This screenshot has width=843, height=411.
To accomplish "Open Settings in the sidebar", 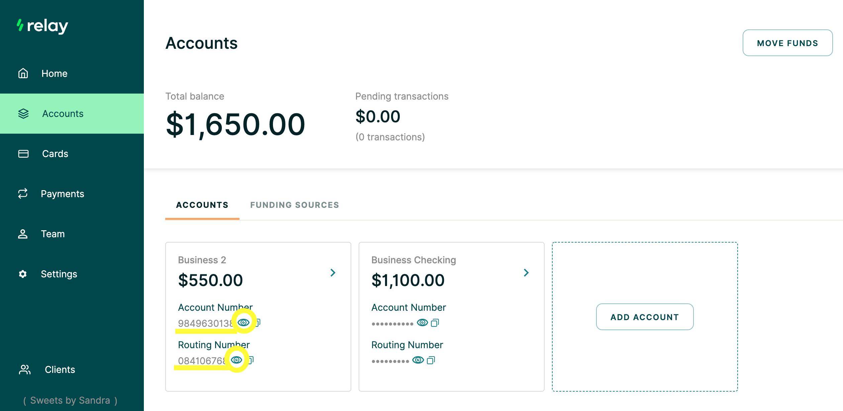I will click(72, 274).
